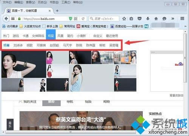Open the hamburger menu button
The image size is (189, 136).
click(x=182, y=19)
